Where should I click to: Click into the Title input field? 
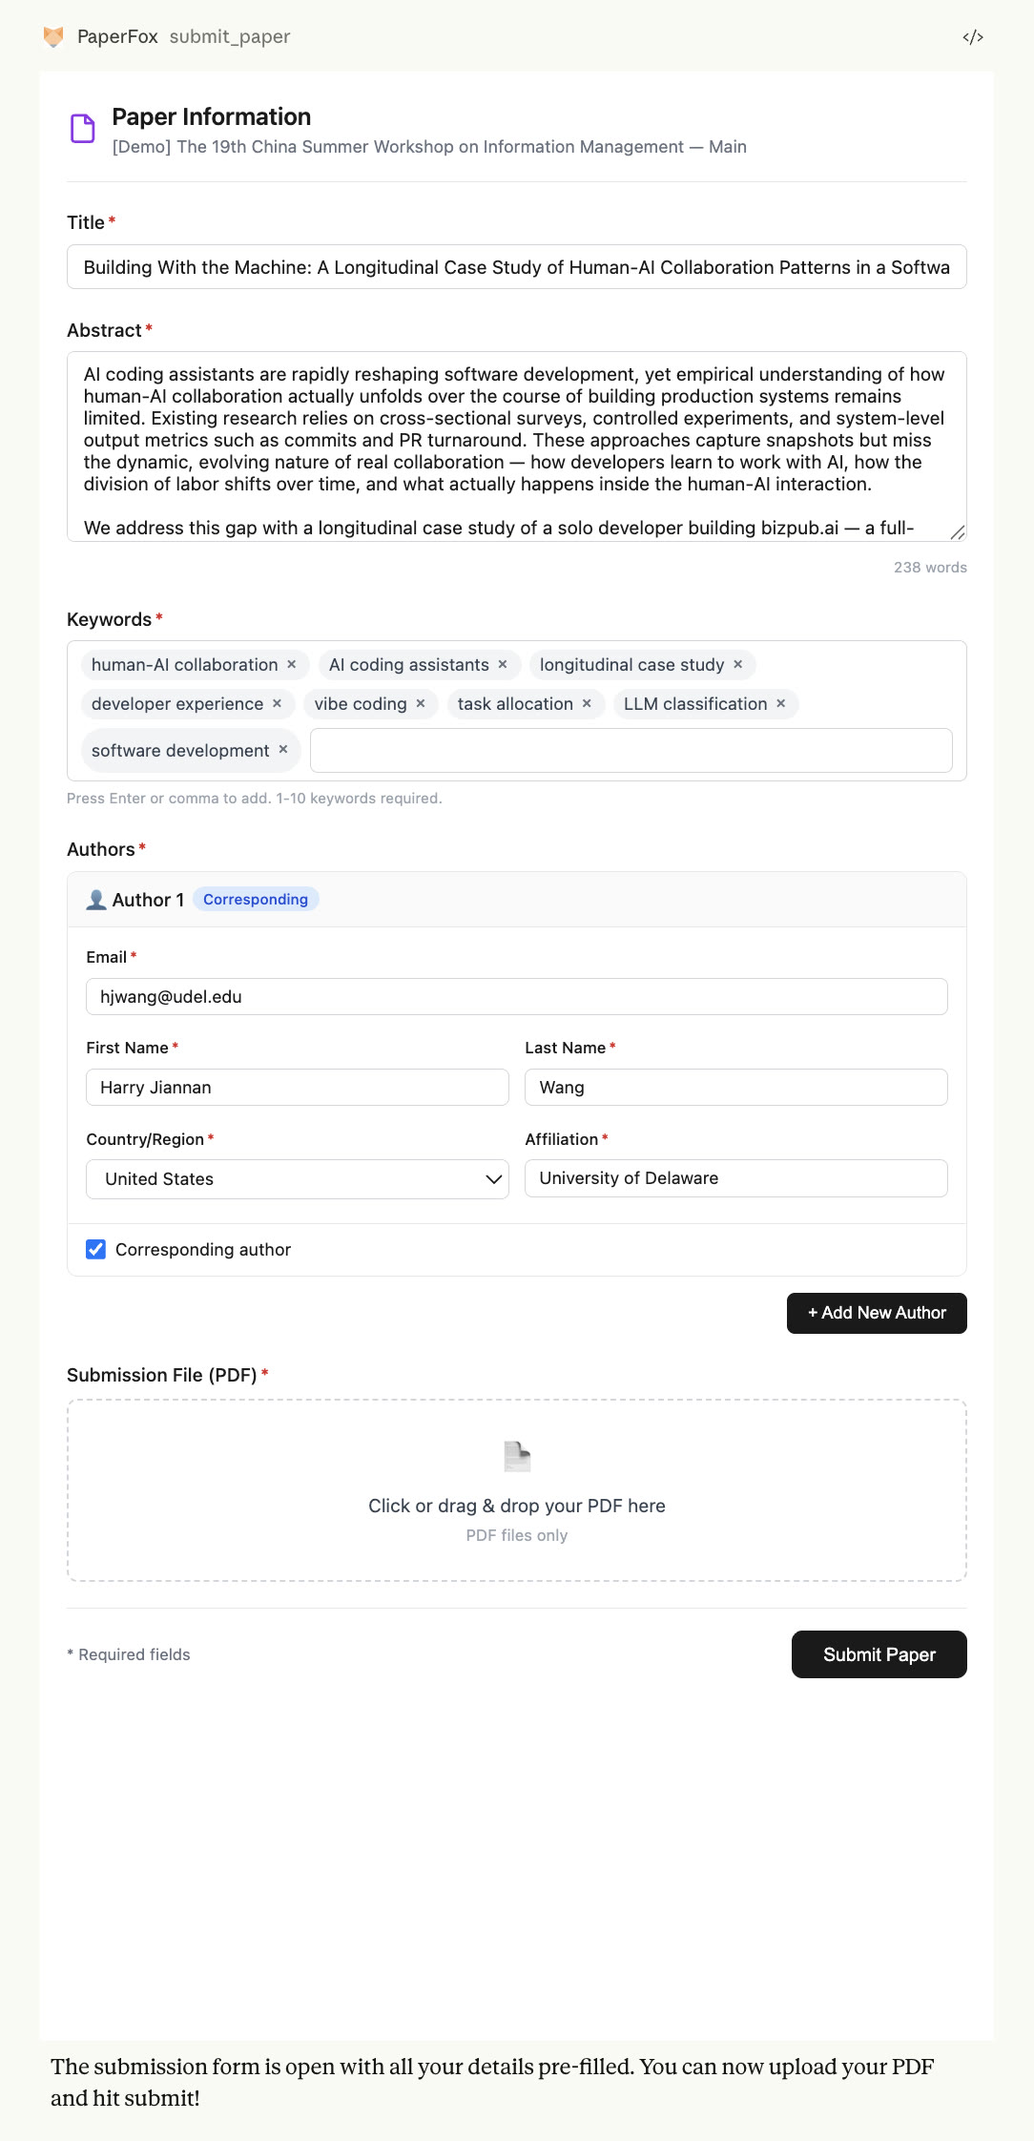click(516, 267)
